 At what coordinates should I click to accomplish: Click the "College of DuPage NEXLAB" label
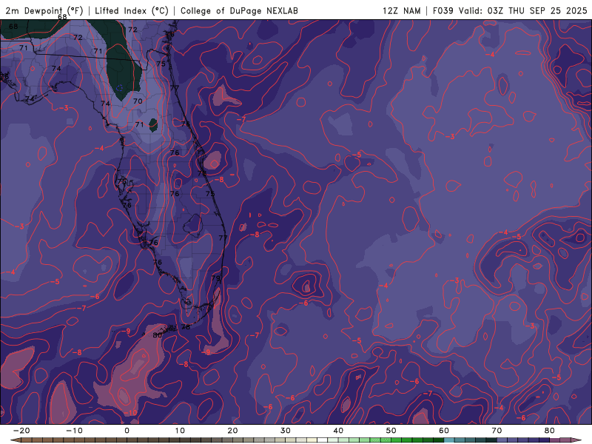pos(239,10)
